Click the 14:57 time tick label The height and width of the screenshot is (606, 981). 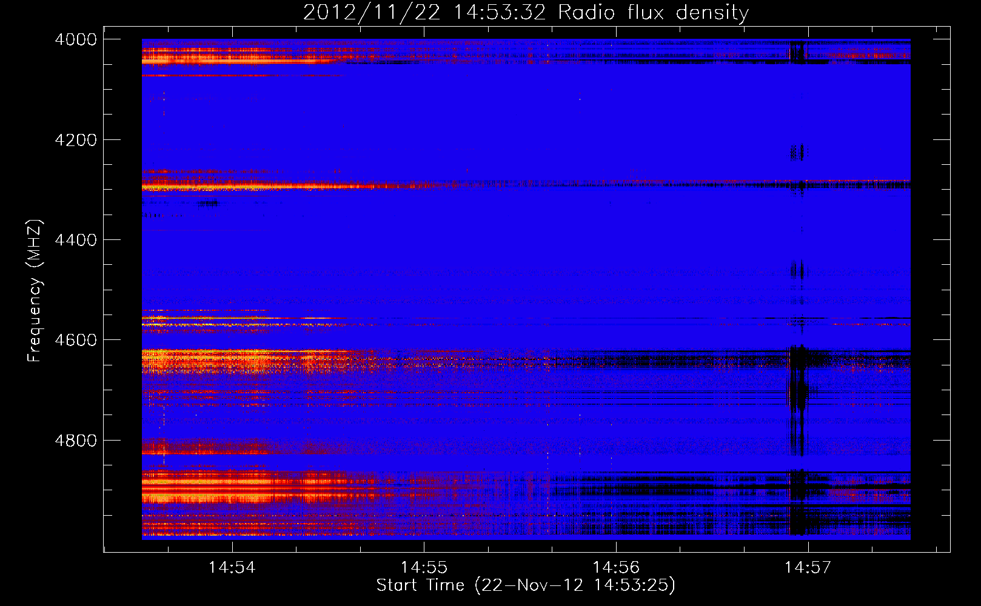[x=808, y=567]
